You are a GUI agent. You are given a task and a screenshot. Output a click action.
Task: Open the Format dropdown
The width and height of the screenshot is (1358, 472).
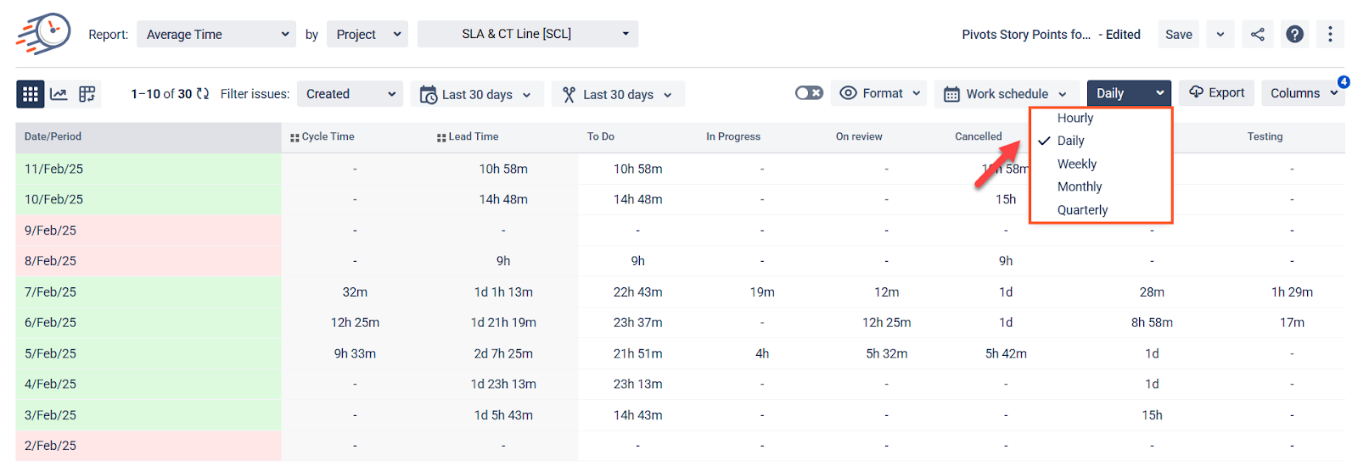pos(878,93)
